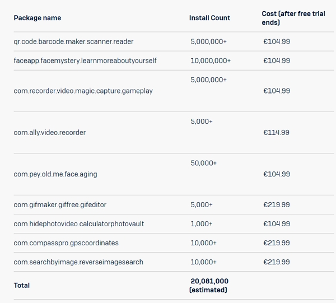336x303 pixels.
Task: Click the com.ally.video.recorder package entry
Action: pos(50,132)
